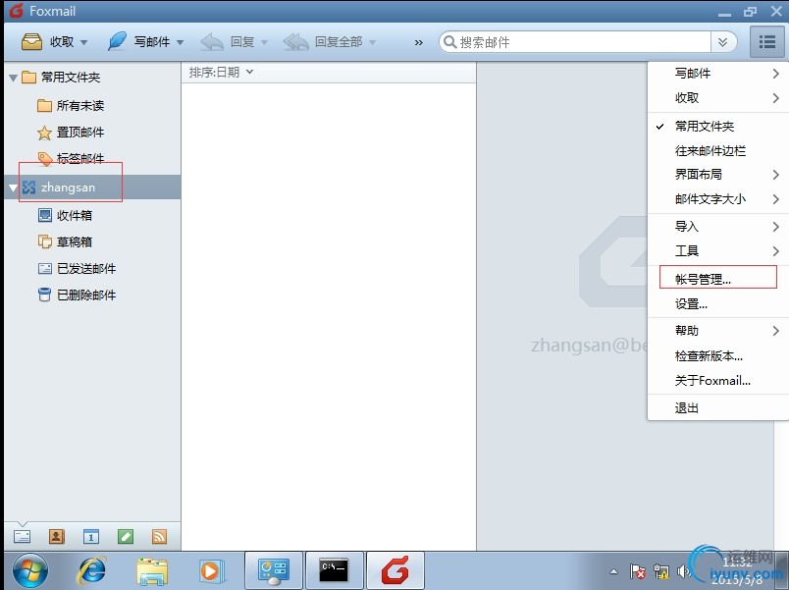This screenshot has height=590, width=789.
Task: Click the magnifier search icon
Action: (449, 42)
